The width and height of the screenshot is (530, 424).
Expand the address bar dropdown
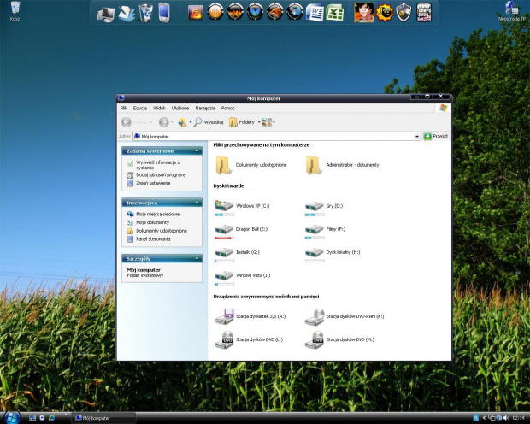pos(417,136)
